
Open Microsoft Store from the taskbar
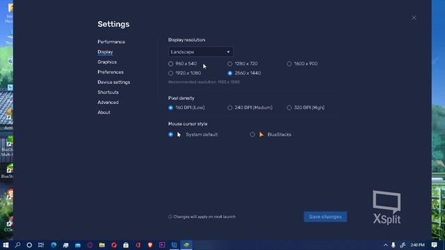coord(126,245)
